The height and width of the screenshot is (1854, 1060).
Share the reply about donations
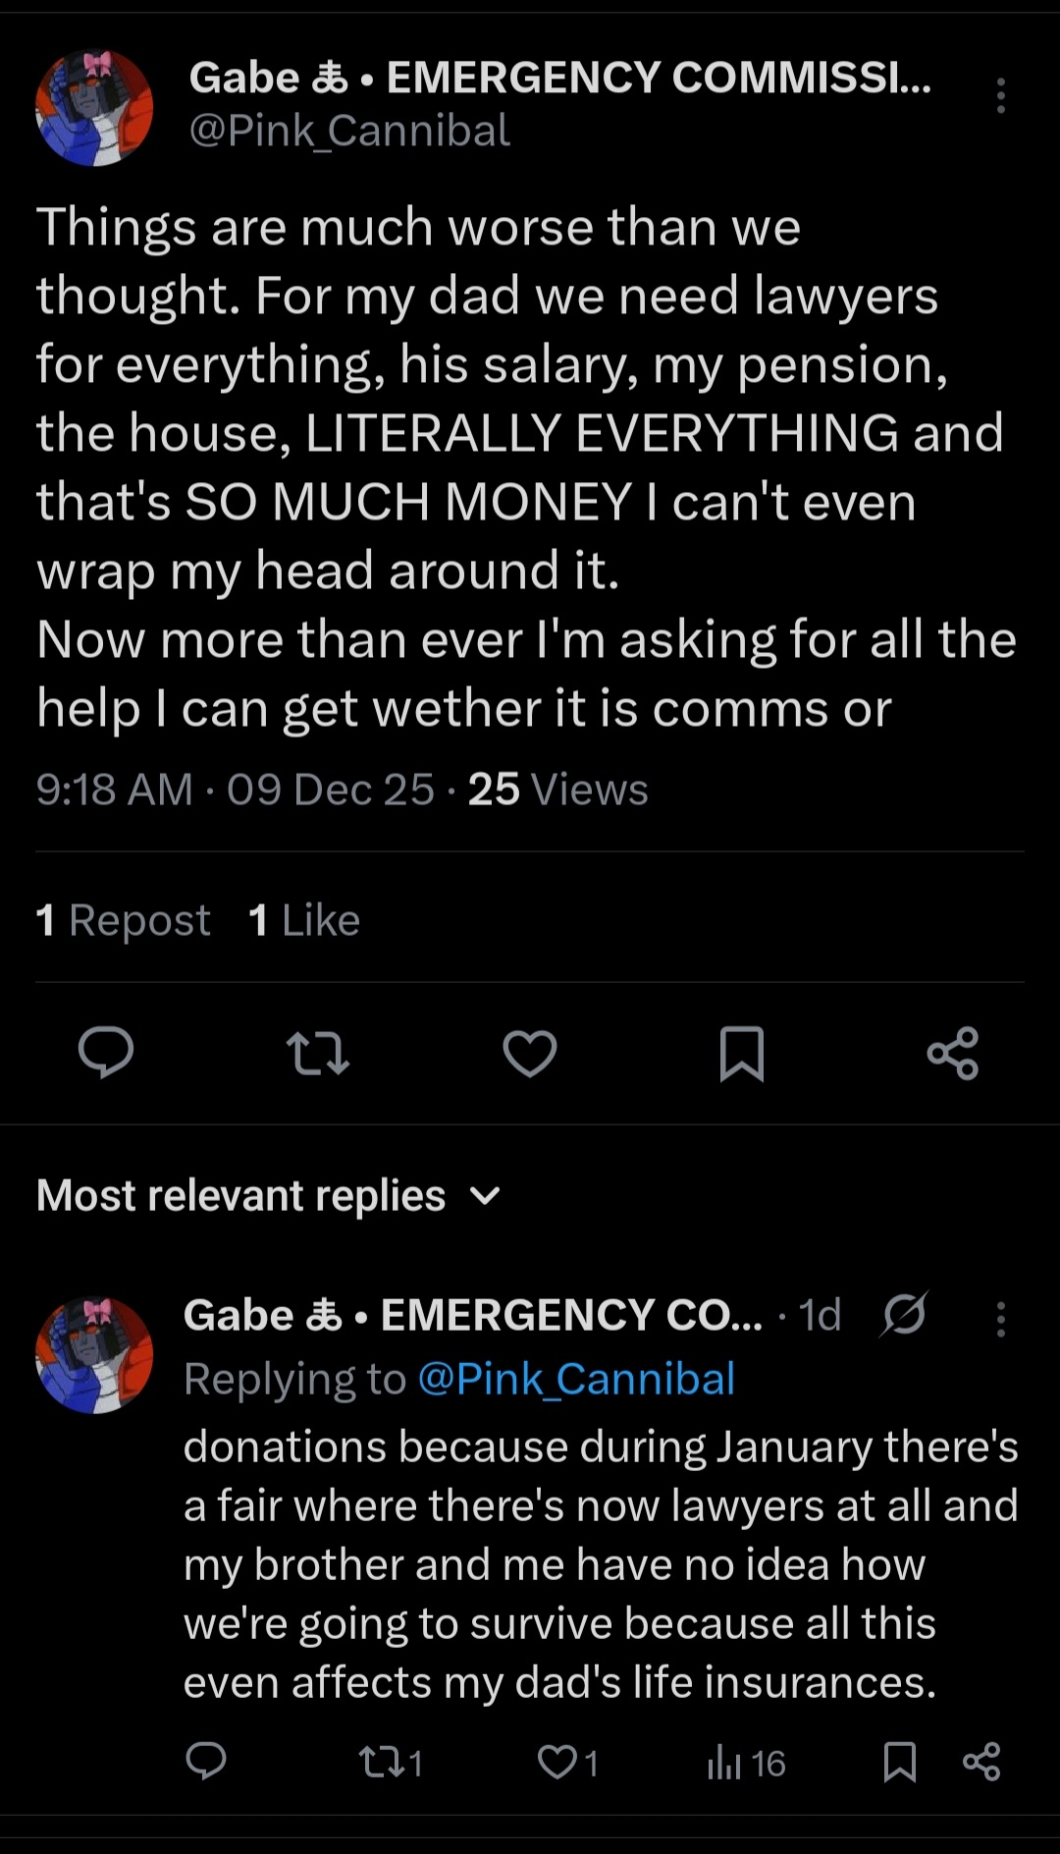pyautogui.click(x=981, y=1762)
